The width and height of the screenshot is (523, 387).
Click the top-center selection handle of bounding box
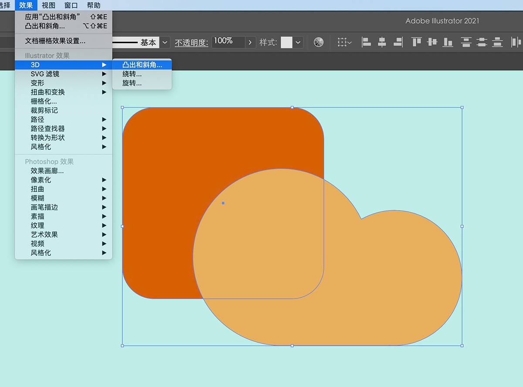(x=292, y=107)
